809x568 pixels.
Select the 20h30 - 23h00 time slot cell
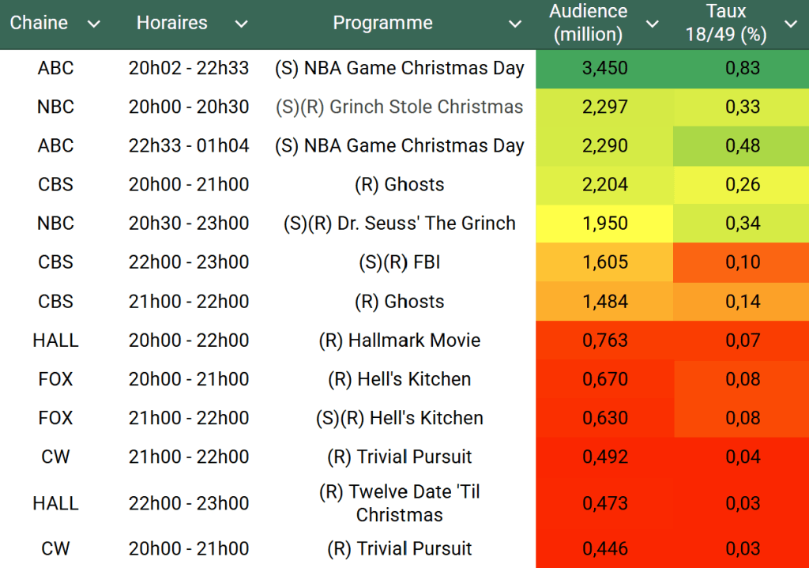(x=189, y=224)
